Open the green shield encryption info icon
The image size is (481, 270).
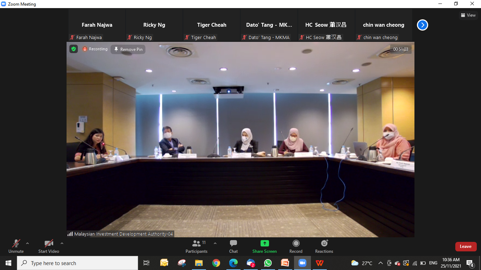74,49
